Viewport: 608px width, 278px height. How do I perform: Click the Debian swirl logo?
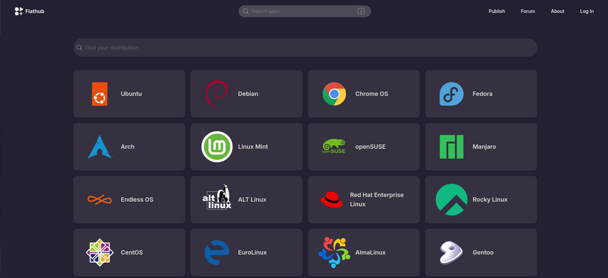point(217,94)
